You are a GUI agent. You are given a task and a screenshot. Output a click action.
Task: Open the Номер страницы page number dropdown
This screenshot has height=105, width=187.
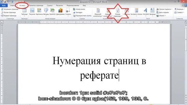pyautogui.click(x=117, y=13)
